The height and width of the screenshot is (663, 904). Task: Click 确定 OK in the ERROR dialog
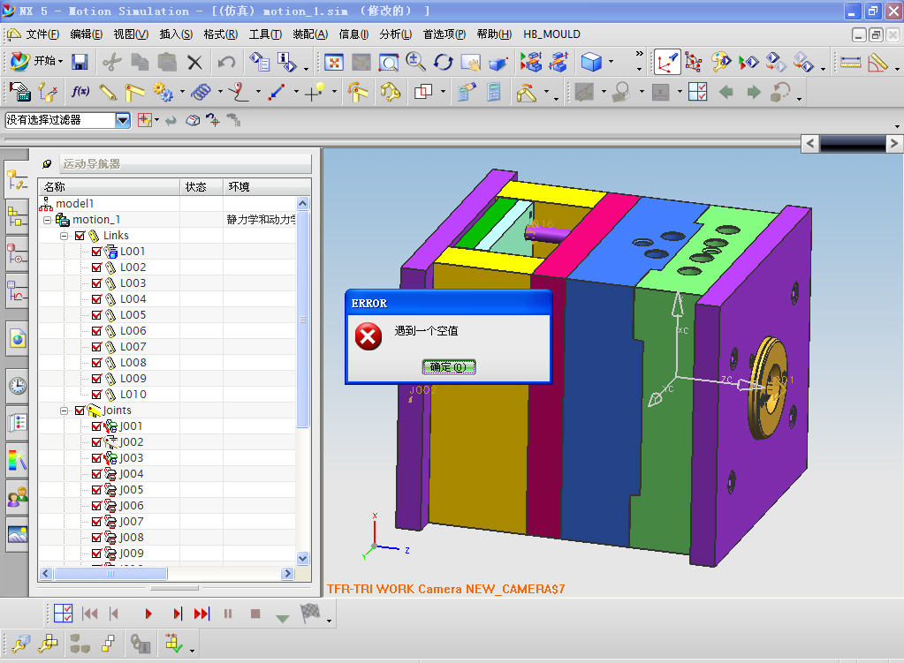[x=449, y=367]
